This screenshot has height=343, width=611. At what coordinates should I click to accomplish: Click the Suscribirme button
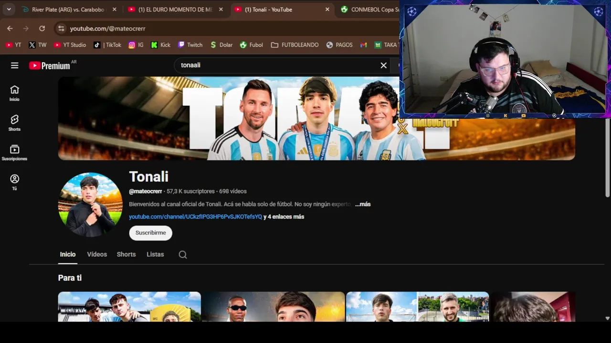150,233
